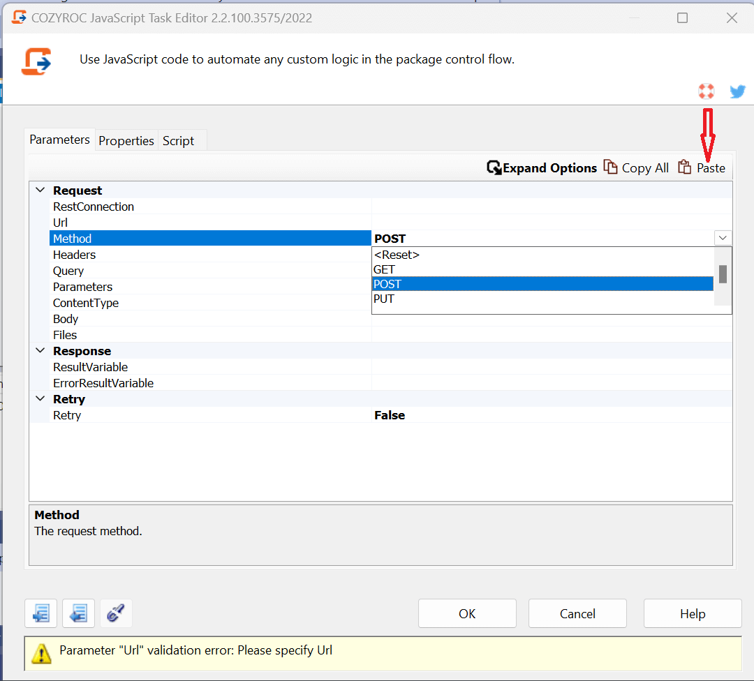Viewport: 754px width, 681px height.
Task: Select the Query property row
Action: click(x=210, y=271)
